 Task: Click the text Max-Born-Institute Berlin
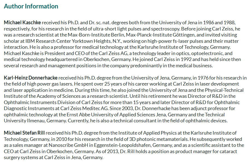(96, 35)
